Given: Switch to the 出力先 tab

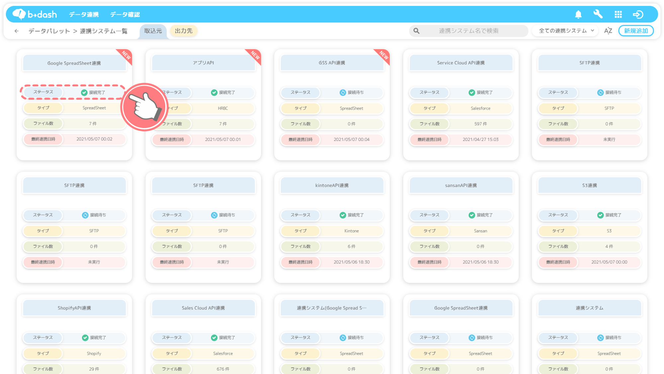Looking at the screenshot, I should click(x=184, y=31).
